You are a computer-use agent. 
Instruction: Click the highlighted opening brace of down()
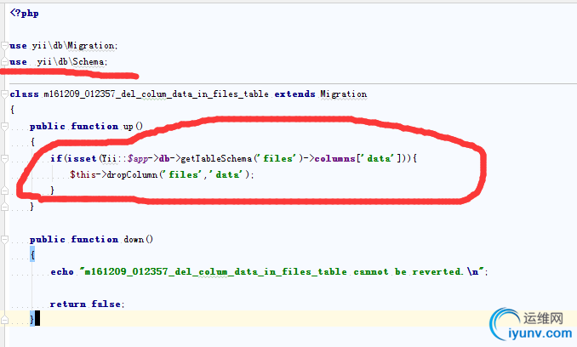pyautogui.click(x=32, y=255)
